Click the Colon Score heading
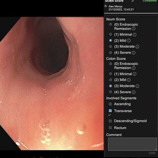Viewport: 158px width, 158px height. pyautogui.click(x=116, y=59)
